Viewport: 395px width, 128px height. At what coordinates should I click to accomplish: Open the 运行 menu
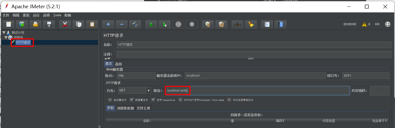click(36, 15)
